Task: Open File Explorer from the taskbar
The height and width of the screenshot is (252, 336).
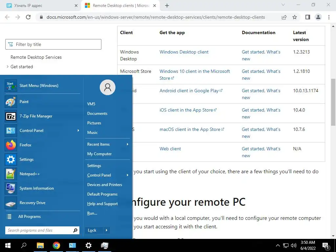Action: point(40,245)
